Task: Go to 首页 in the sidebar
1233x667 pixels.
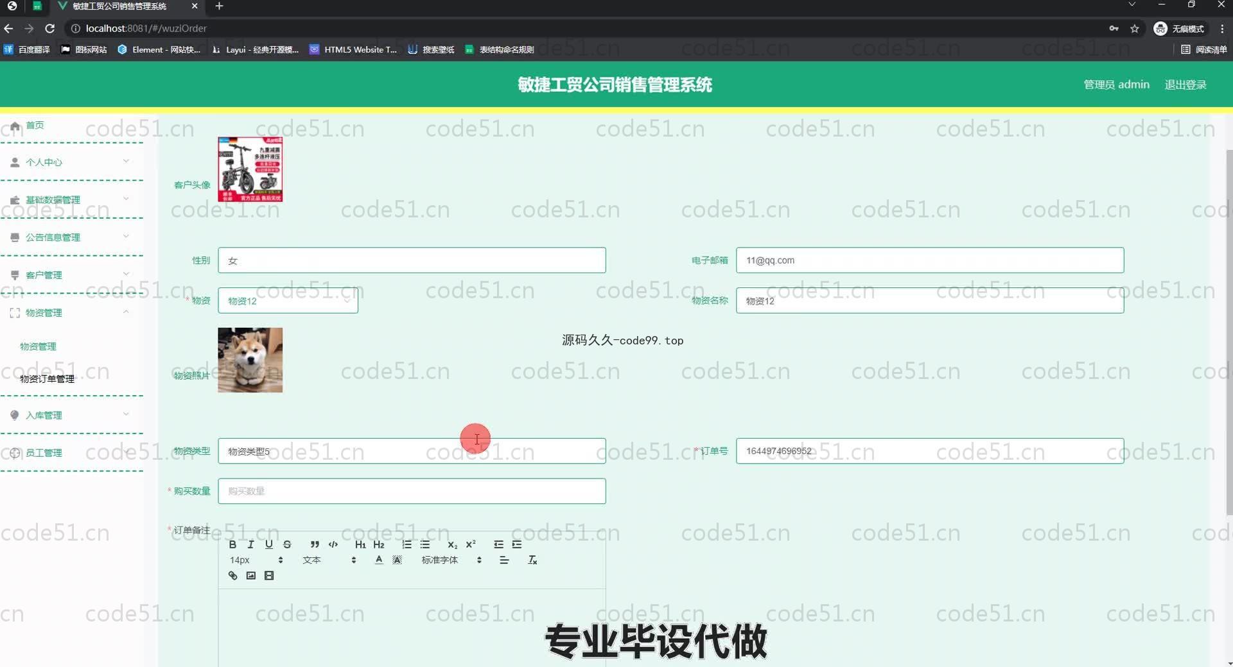Action: (35, 126)
